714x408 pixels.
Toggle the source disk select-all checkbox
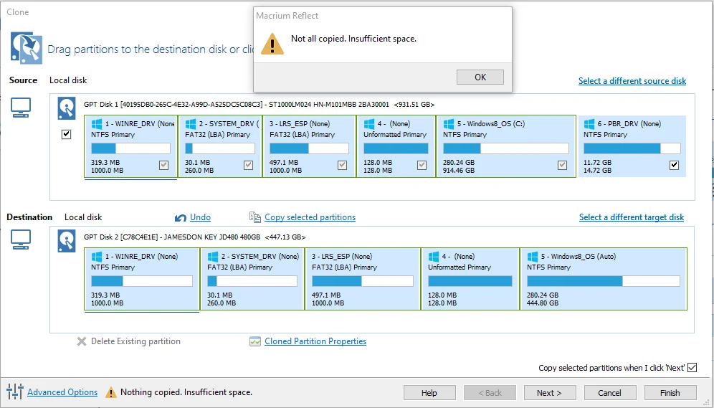[67, 134]
